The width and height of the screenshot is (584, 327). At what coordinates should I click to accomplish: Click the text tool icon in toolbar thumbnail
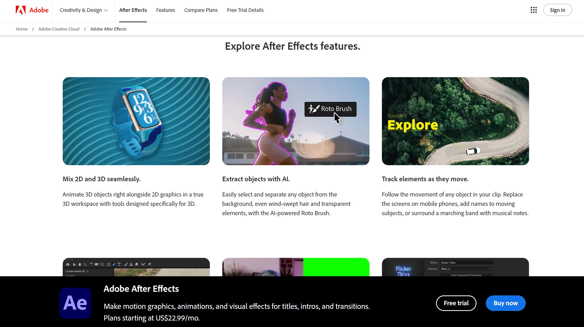point(119,264)
